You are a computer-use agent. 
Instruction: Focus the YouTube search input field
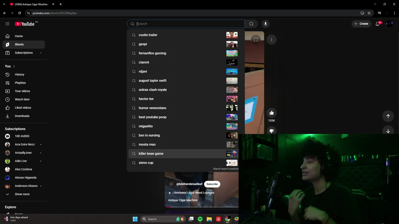186,24
